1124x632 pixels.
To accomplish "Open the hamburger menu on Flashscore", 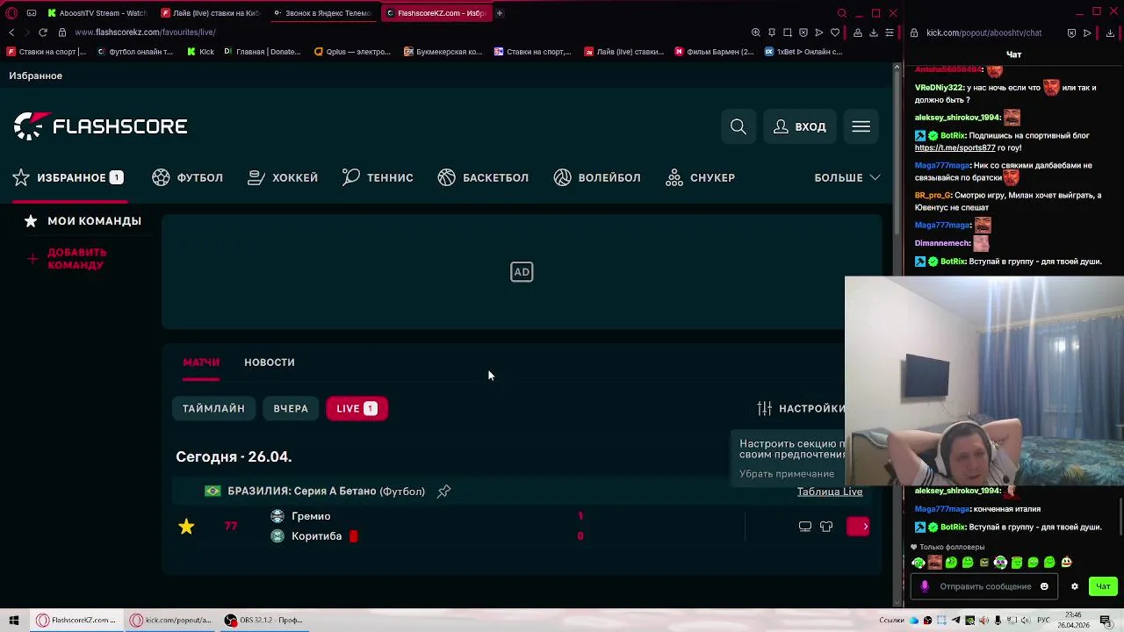I will point(861,127).
